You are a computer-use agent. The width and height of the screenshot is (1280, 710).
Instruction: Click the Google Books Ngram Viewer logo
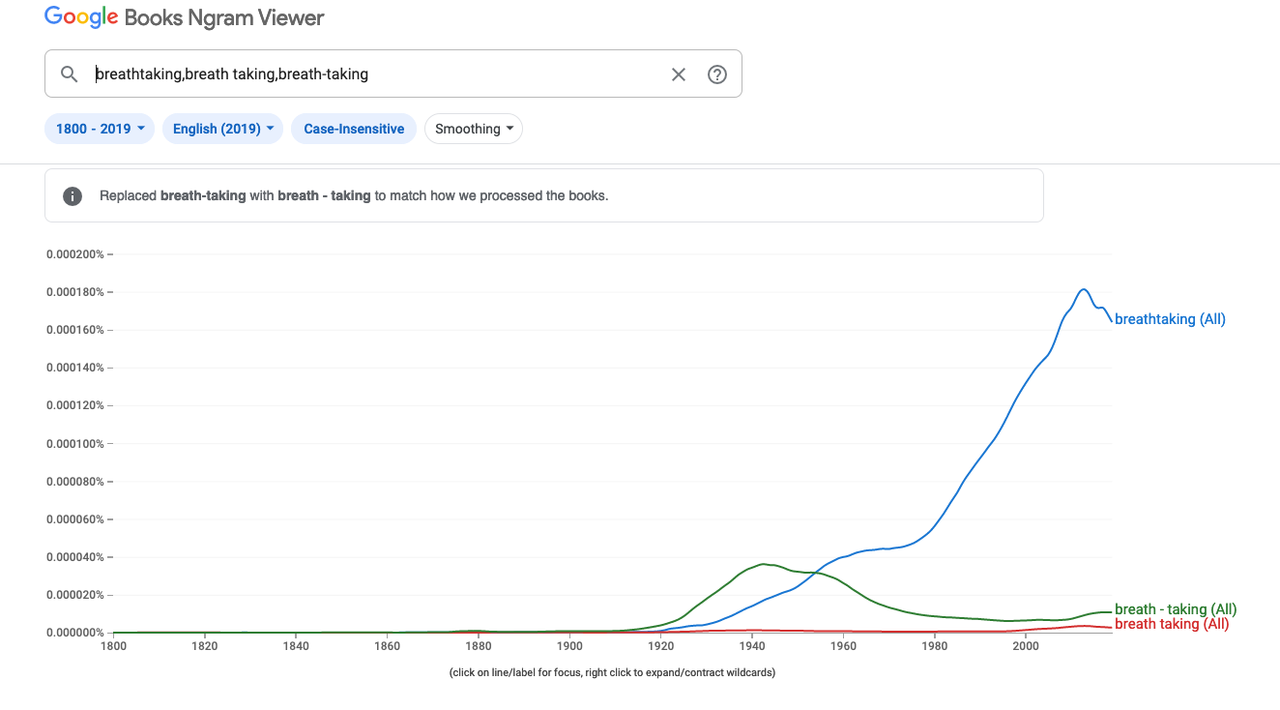pyautogui.click(x=185, y=17)
